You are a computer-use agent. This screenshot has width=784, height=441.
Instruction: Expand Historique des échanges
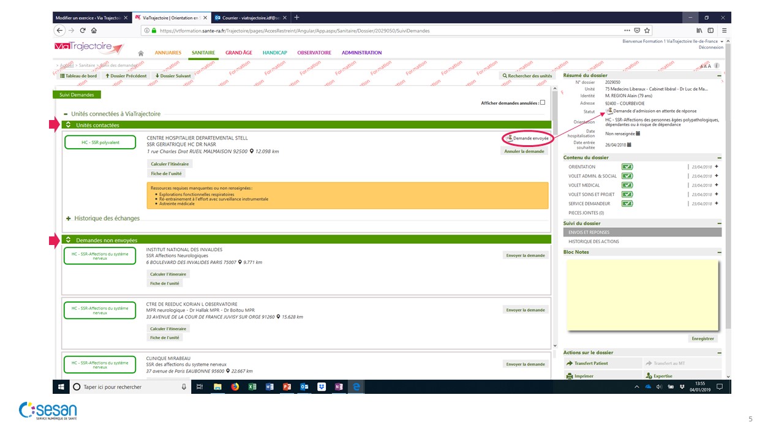(69, 218)
